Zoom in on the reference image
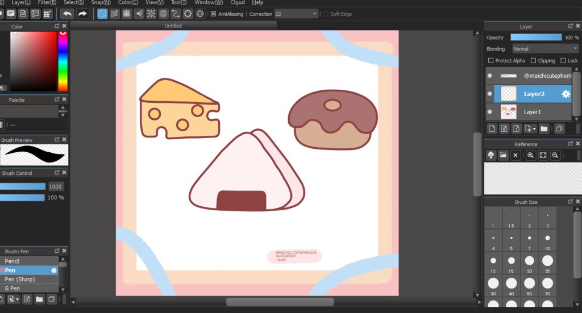 pos(530,155)
